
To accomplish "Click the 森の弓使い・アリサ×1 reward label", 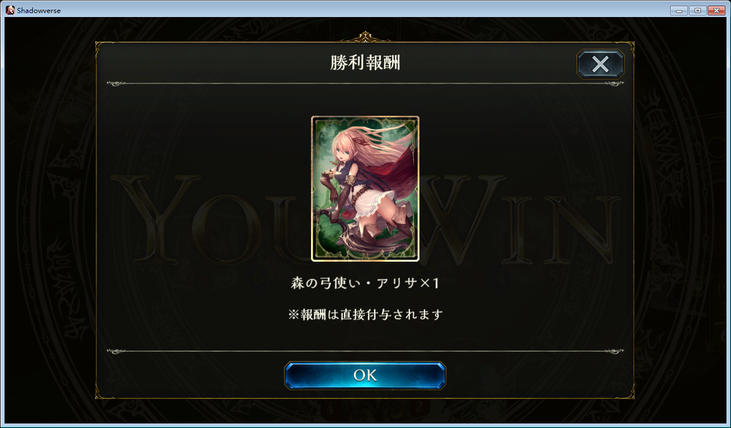I will pyautogui.click(x=365, y=283).
